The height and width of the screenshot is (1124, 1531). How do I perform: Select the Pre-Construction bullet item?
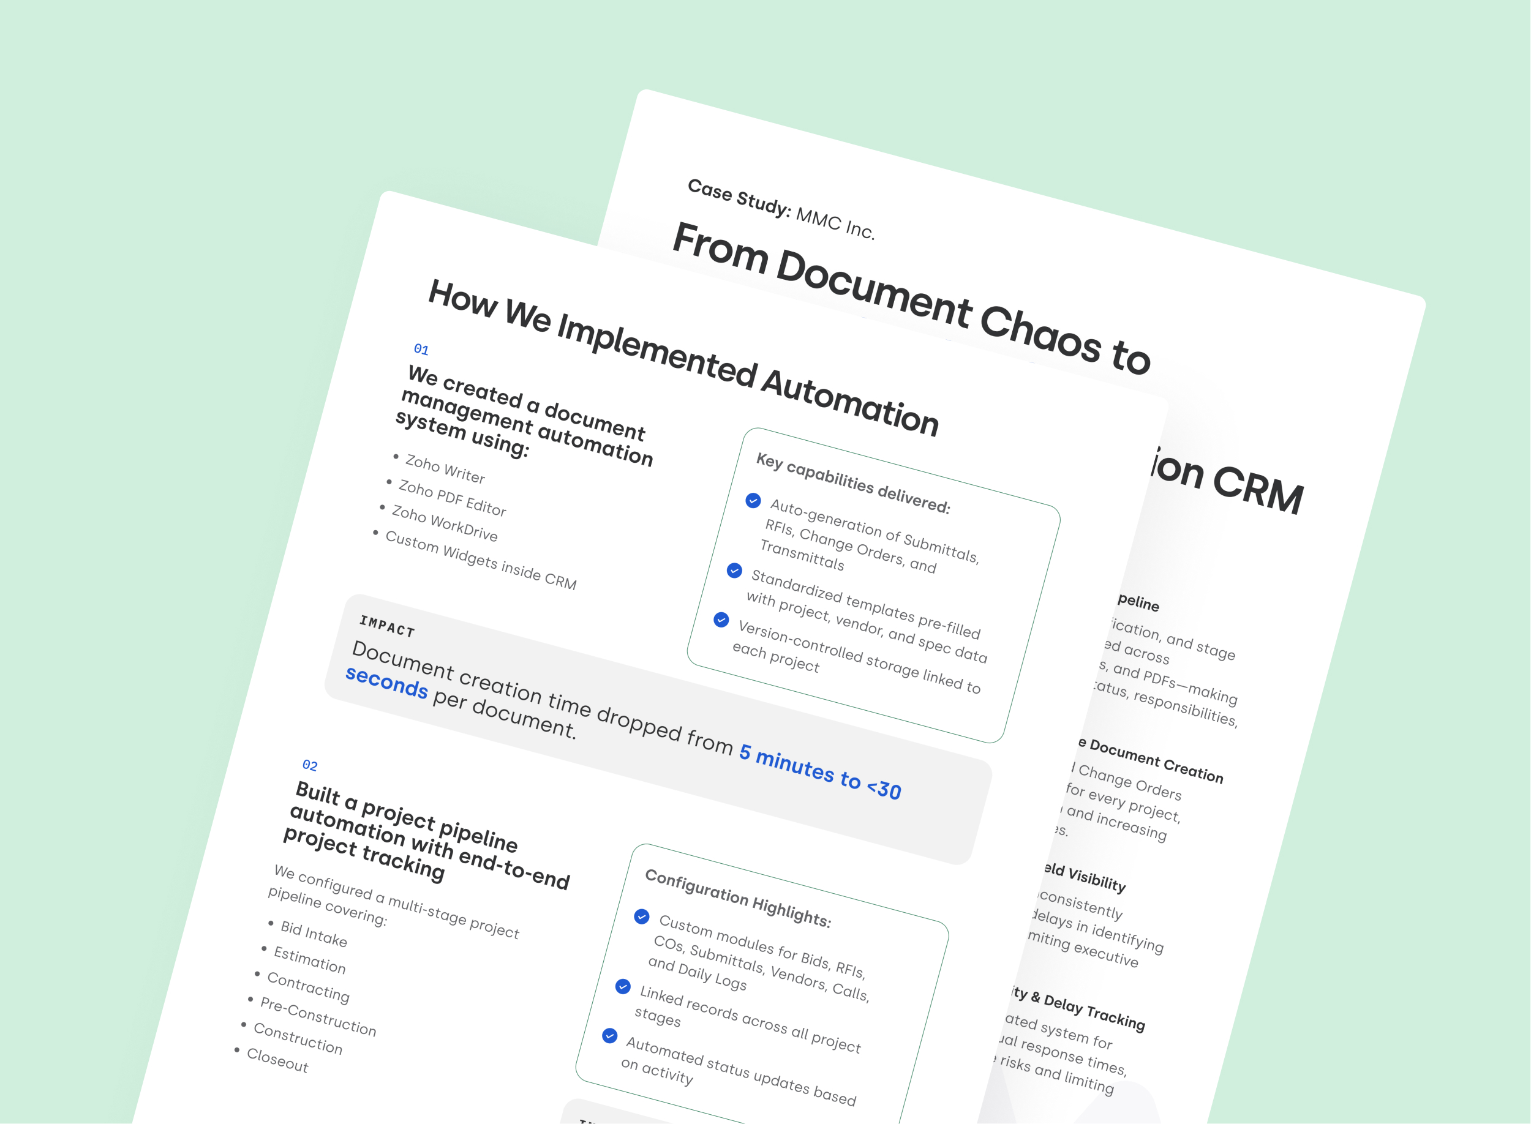pyautogui.click(x=318, y=1016)
